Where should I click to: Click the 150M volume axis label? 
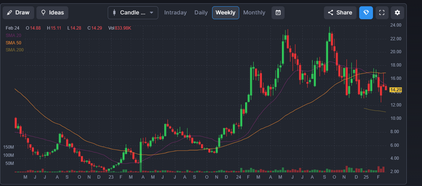click(8, 147)
